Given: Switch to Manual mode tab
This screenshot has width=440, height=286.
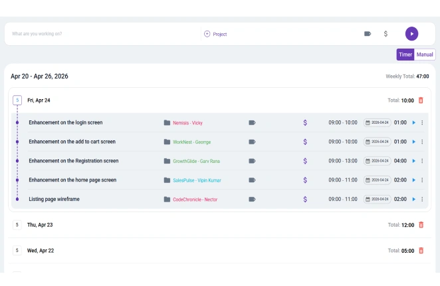Looking at the screenshot, I should click(425, 55).
